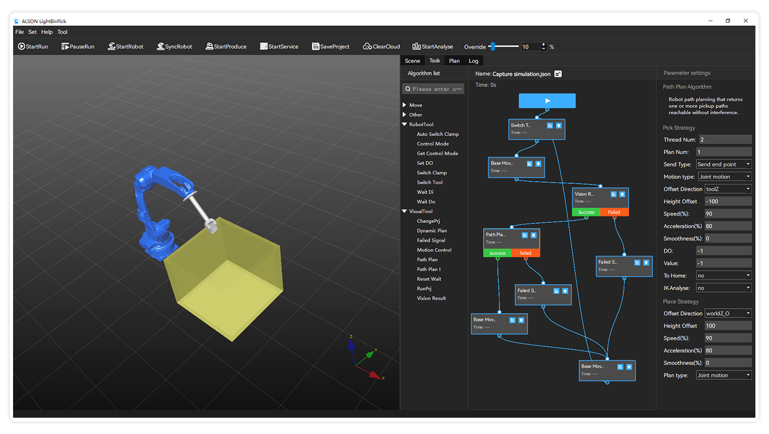Open the Send Type dropdown

(724, 164)
